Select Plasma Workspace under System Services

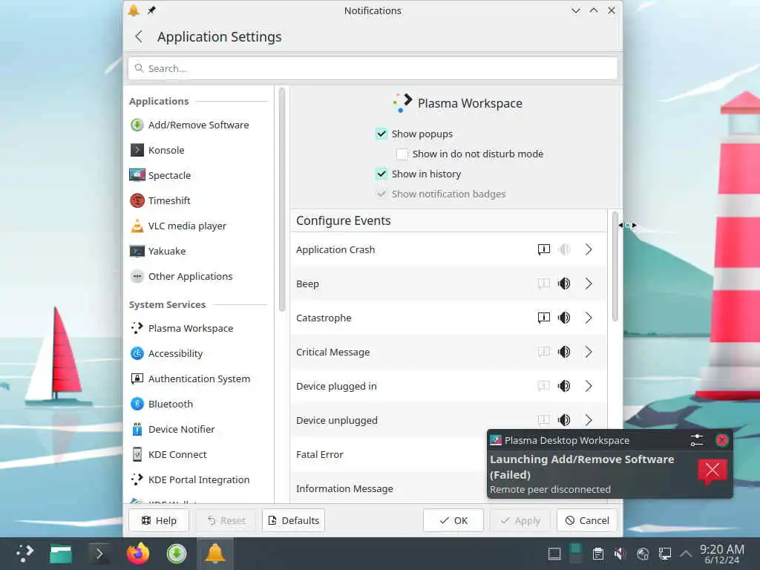(198, 328)
